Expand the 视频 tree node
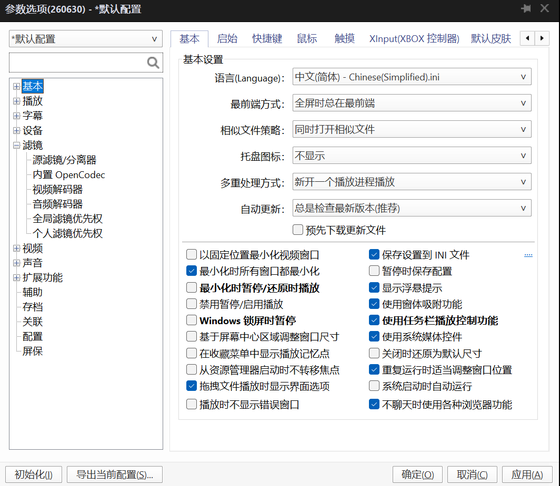This screenshot has width=560, height=486. point(16,249)
